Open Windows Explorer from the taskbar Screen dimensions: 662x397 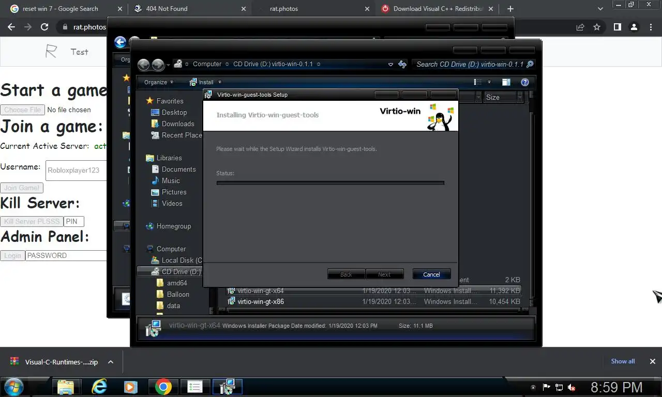pyautogui.click(x=65, y=387)
